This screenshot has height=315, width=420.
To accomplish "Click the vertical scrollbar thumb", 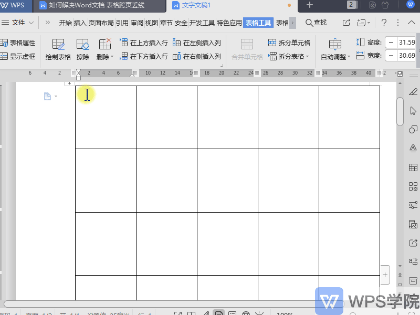I will (x=400, y=111).
